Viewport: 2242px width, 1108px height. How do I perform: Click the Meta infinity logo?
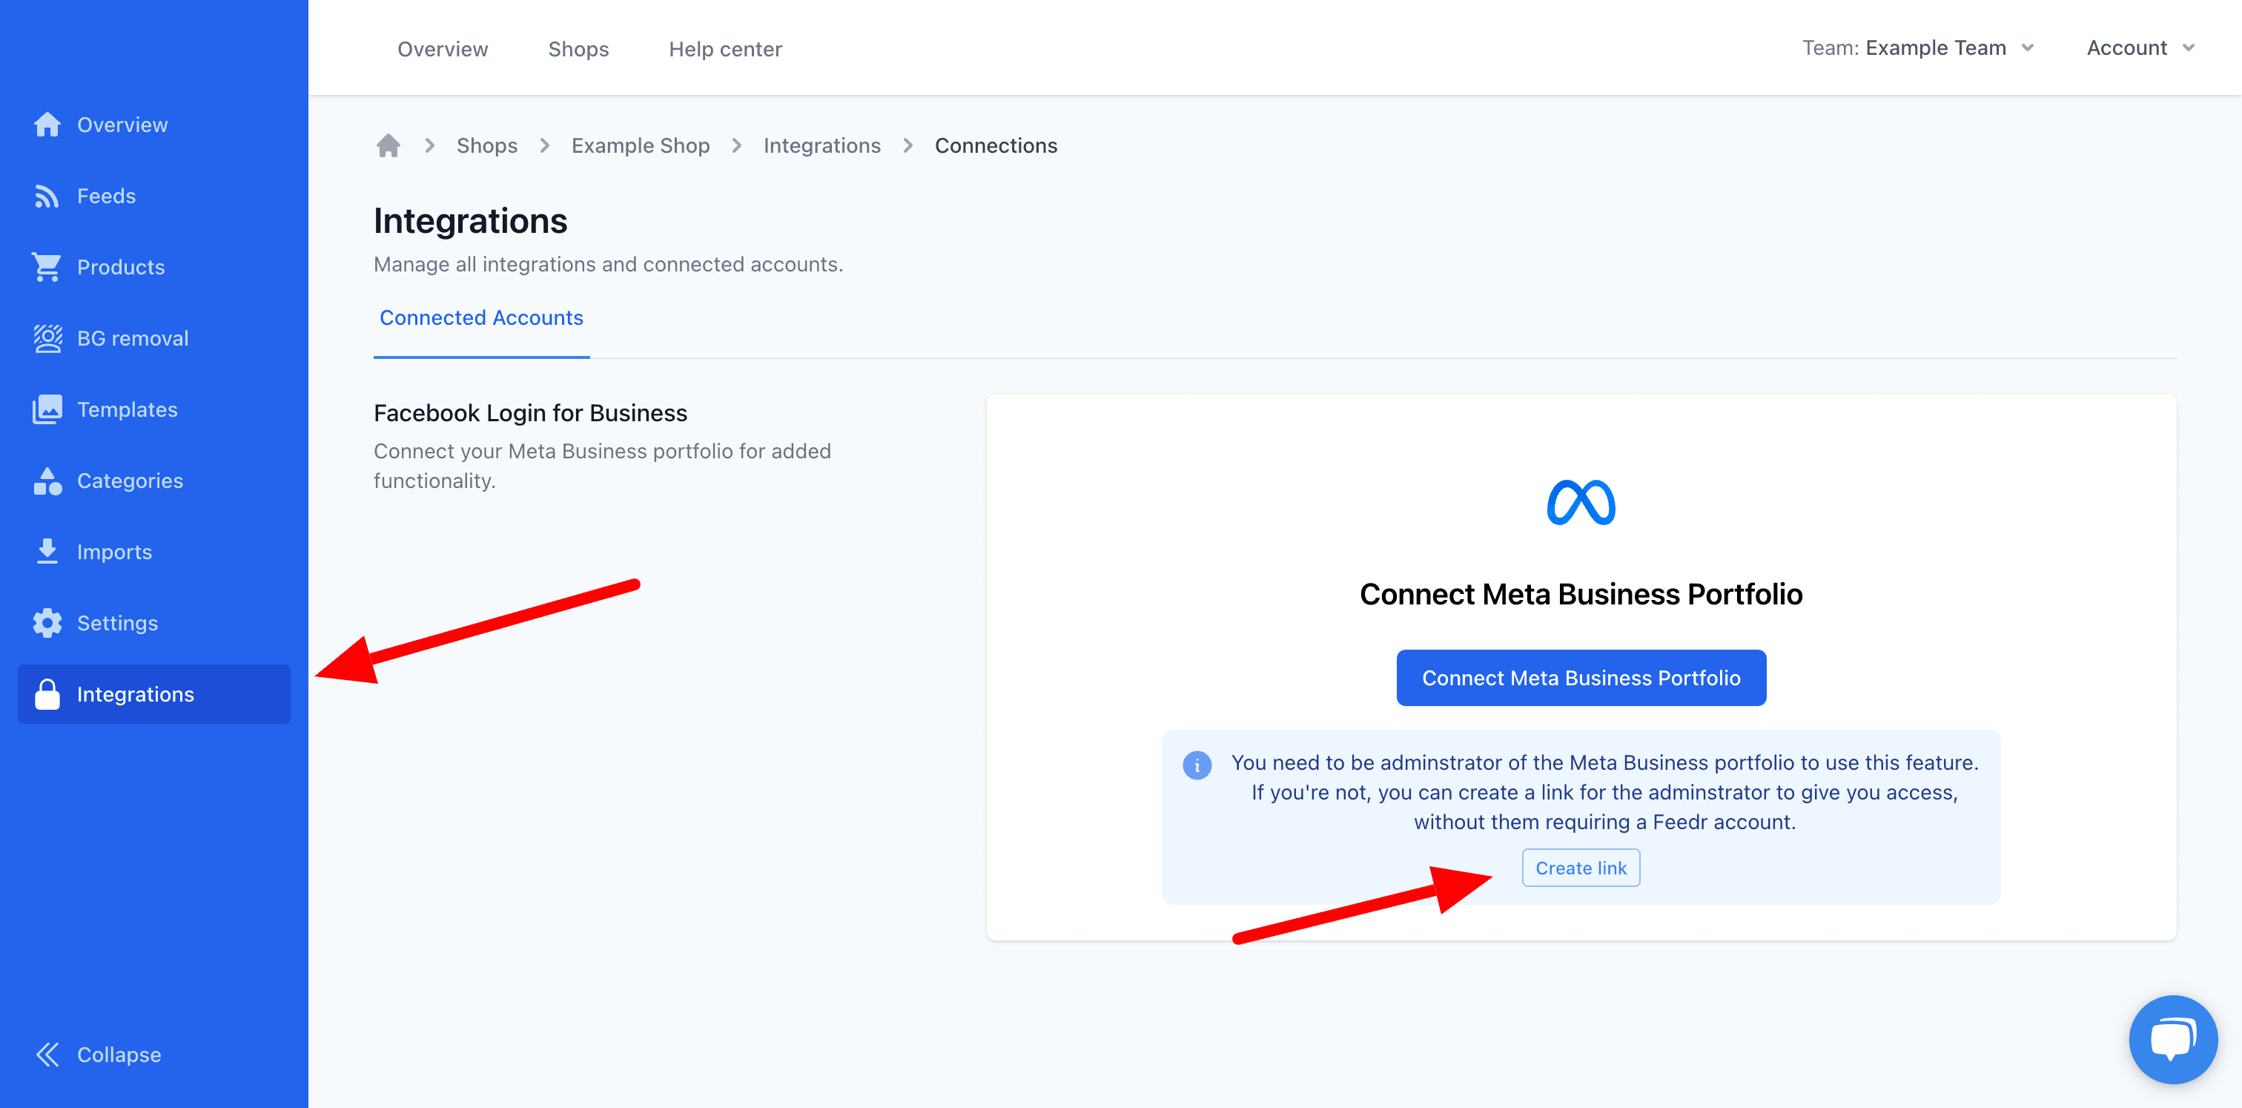click(1581, 501)
